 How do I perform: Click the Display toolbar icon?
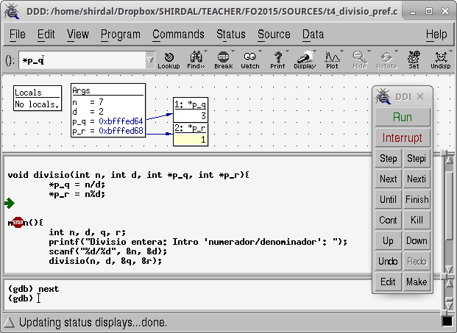click(305, 60)
